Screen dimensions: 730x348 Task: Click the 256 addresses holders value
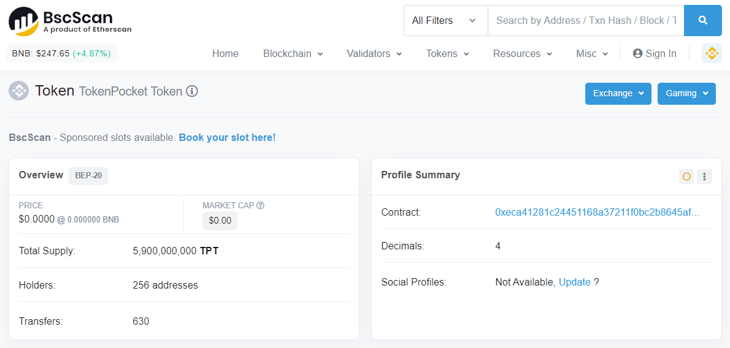pyautogui.click(x=165, y=285)
